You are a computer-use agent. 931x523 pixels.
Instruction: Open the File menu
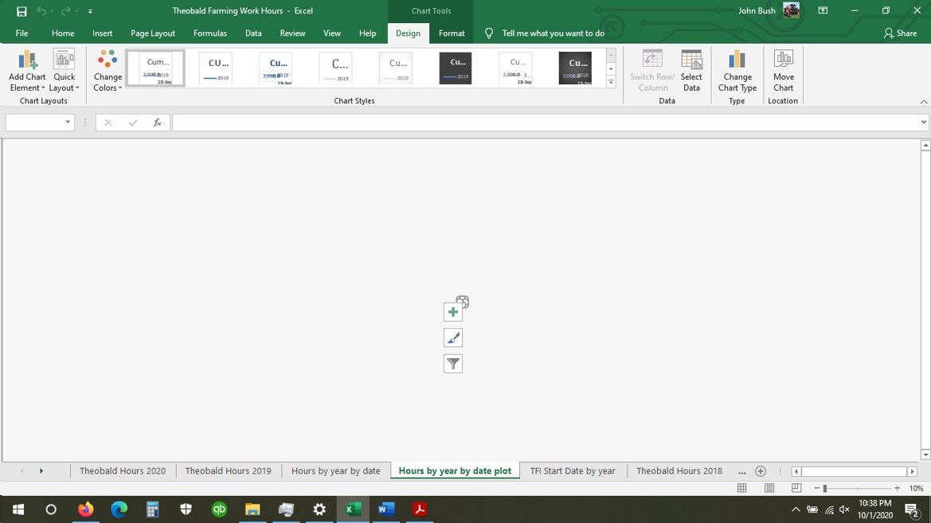[22, 33]
